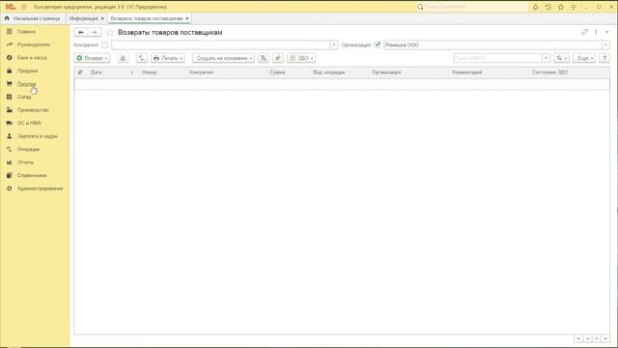Open Создать на основании dropdown
This screenshot has height=348, width=618.
click(x=223, y=58)
